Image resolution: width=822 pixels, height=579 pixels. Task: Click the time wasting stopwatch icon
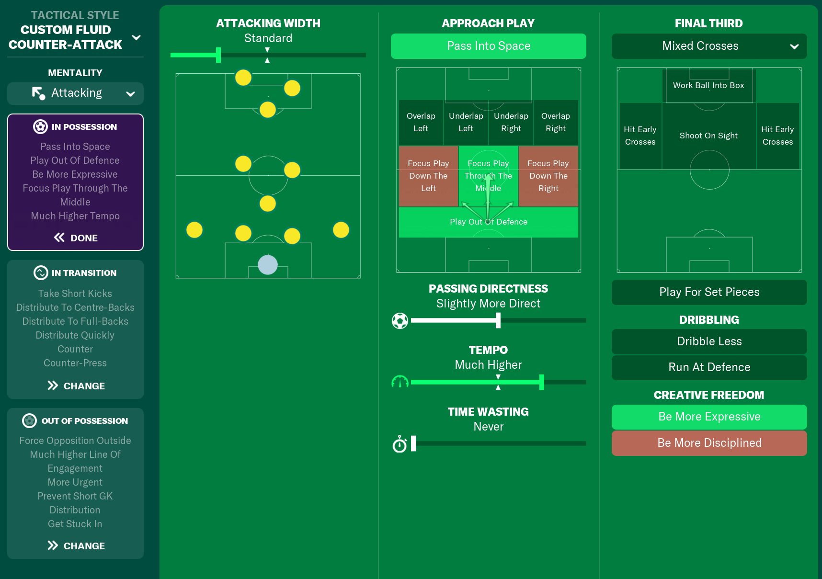click(x=400, y=444)
